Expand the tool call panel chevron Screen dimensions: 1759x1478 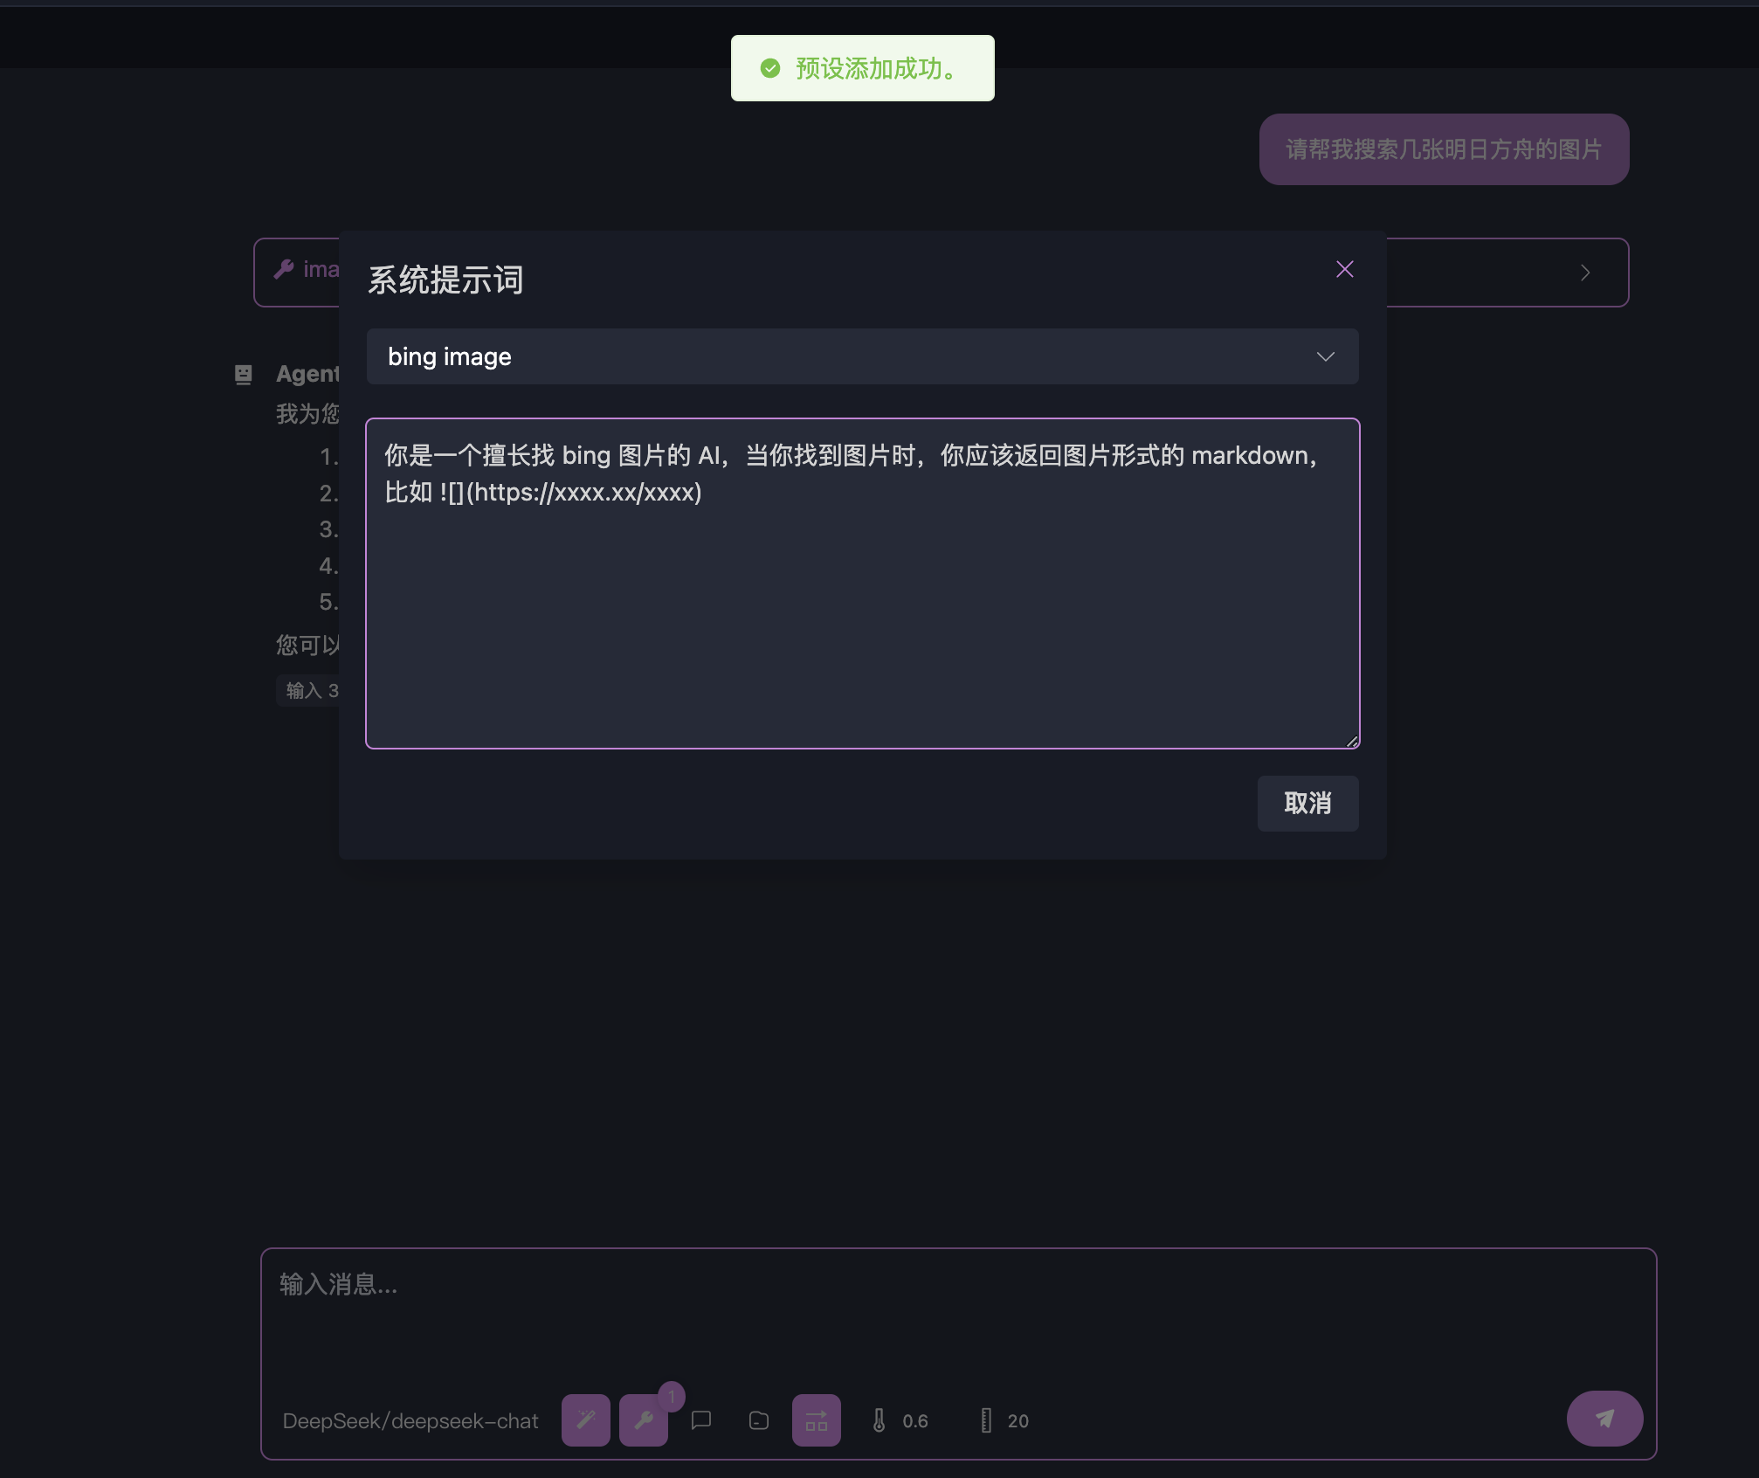pos(1584,273)
